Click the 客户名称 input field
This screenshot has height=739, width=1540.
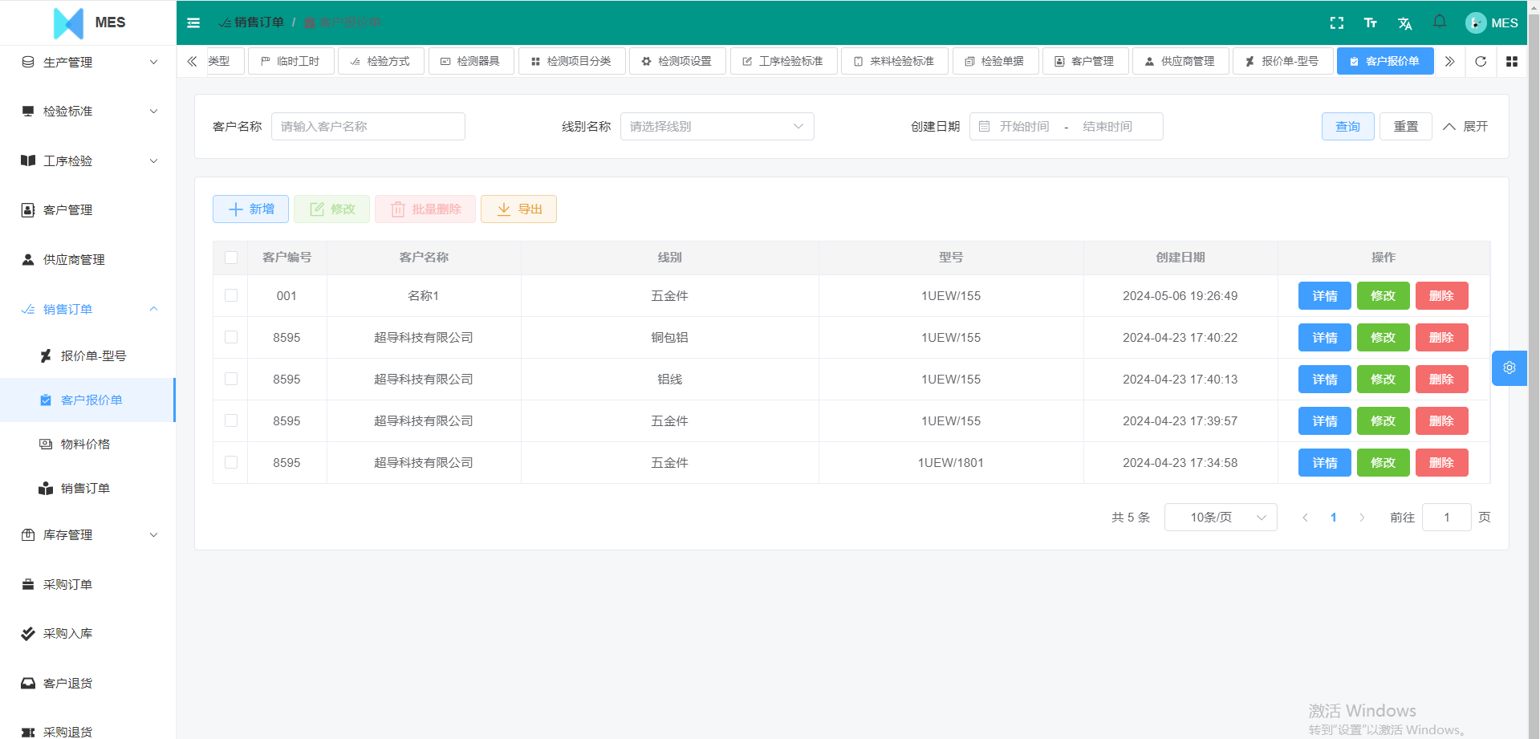click(x=368, y=126)
